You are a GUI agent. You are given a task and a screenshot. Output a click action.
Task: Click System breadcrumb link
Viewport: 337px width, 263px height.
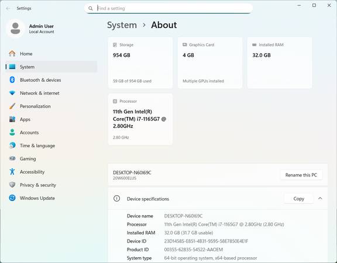click(122, 25)
